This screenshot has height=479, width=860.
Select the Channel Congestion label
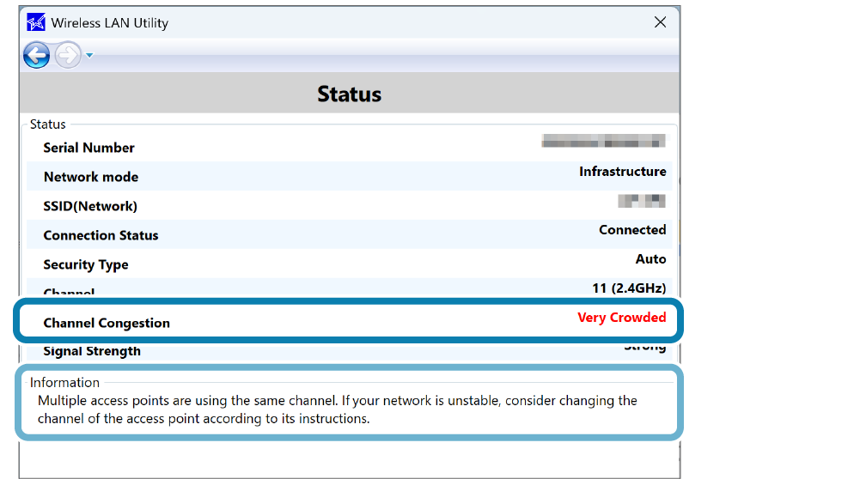point(107,323)
